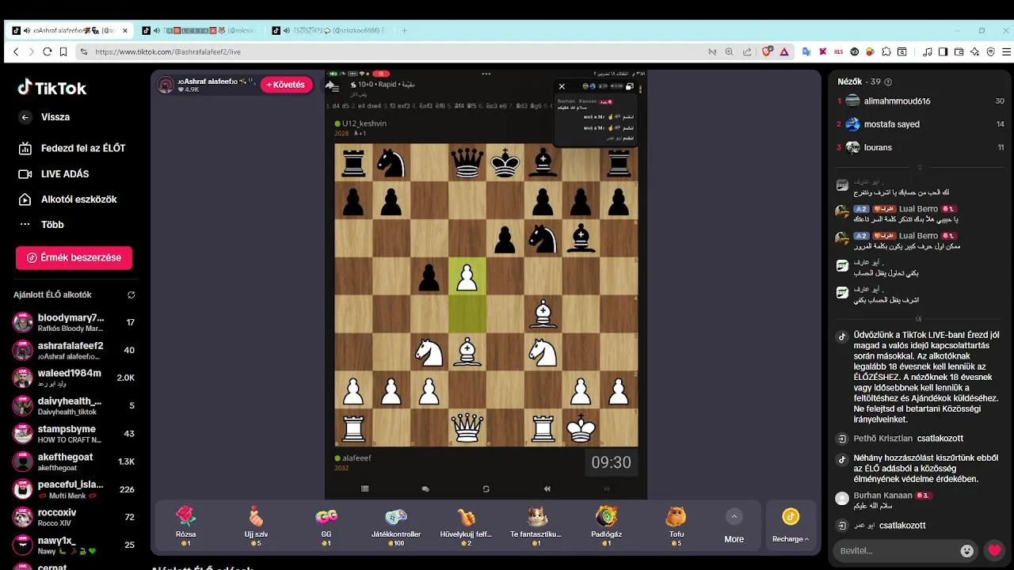This screenshot has width=1014, height=570.
Task: Open viewer lourans profile
Action: coord(921,147)
